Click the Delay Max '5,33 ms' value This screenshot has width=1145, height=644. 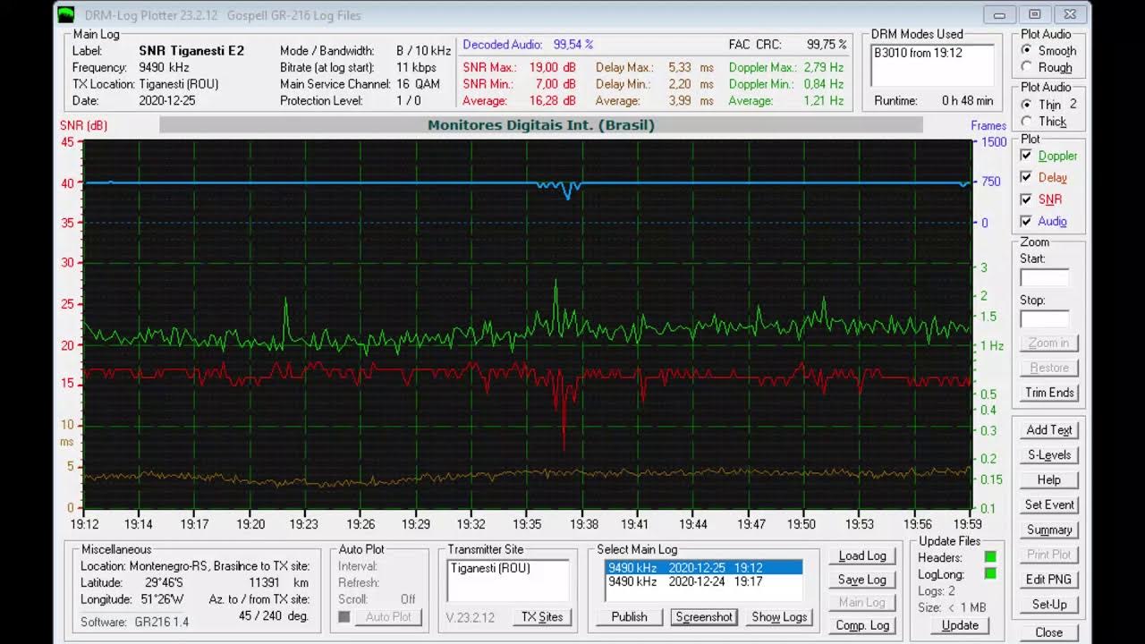[691, 67]
